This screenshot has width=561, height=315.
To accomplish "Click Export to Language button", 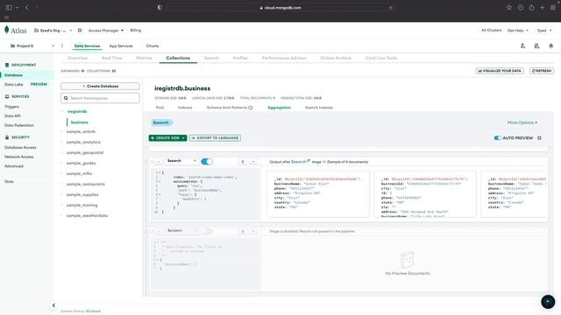I will [x=215, y=138].
